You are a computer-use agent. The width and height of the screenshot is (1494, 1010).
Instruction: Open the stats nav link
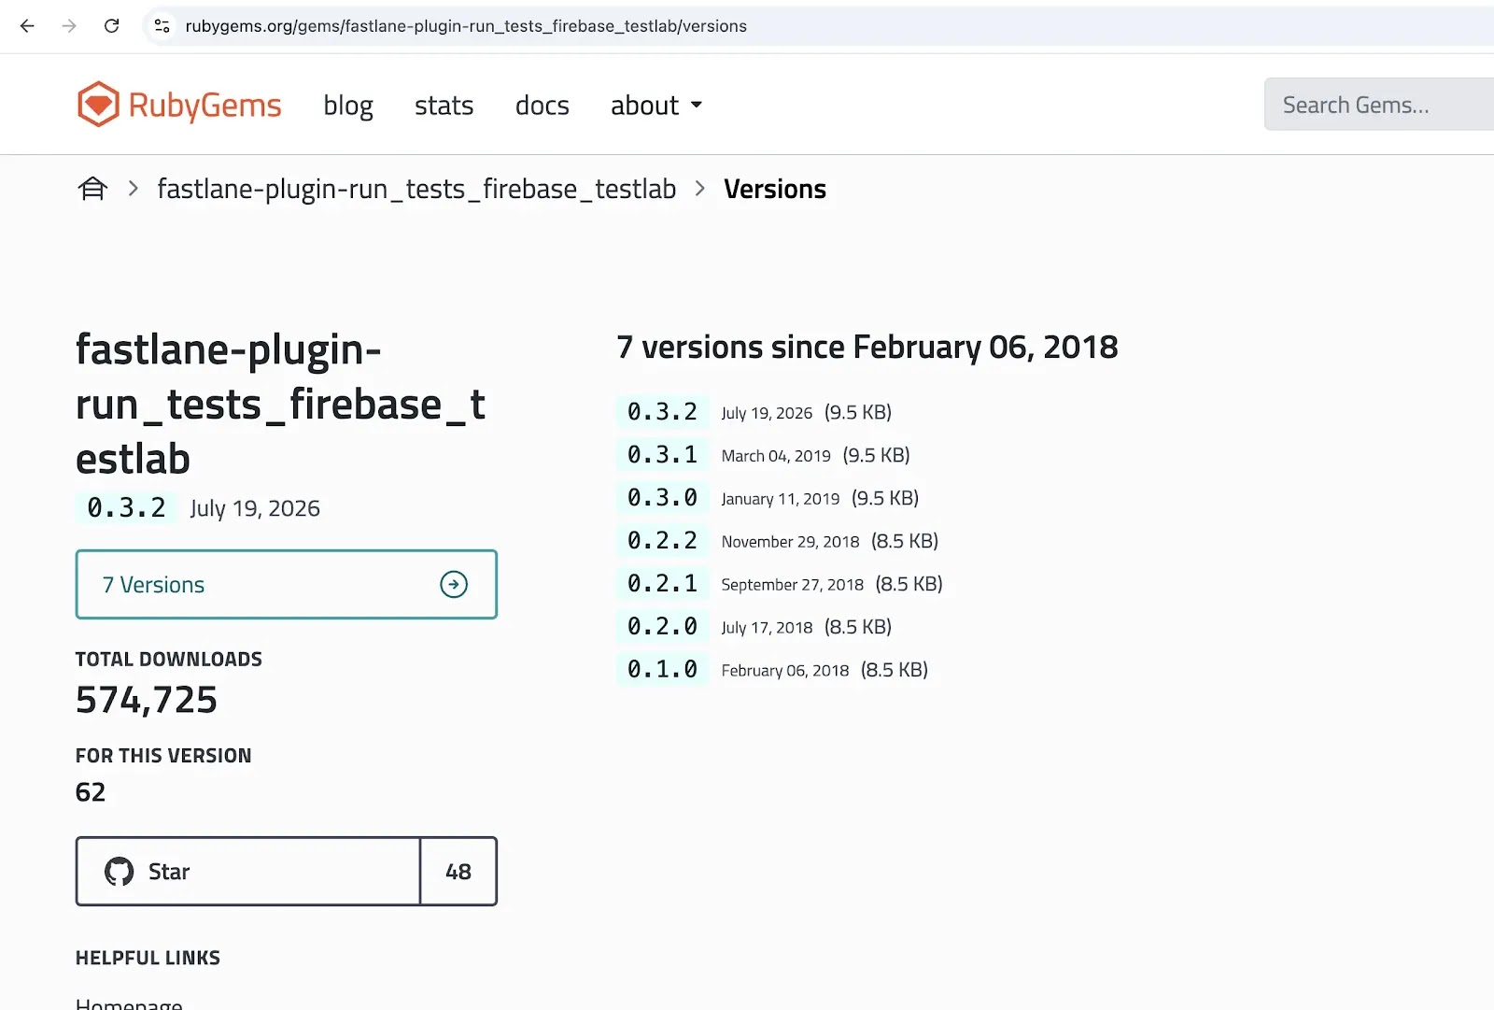pyautogui.click(x=444, y=106)
